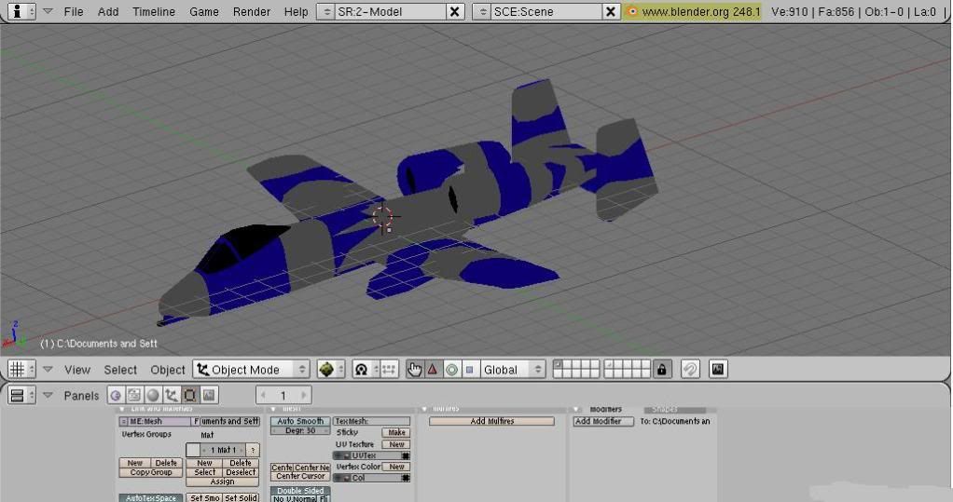Open the Panels menu
The width and height of the screenshot is (953, 502).
(x=81, y=396)
